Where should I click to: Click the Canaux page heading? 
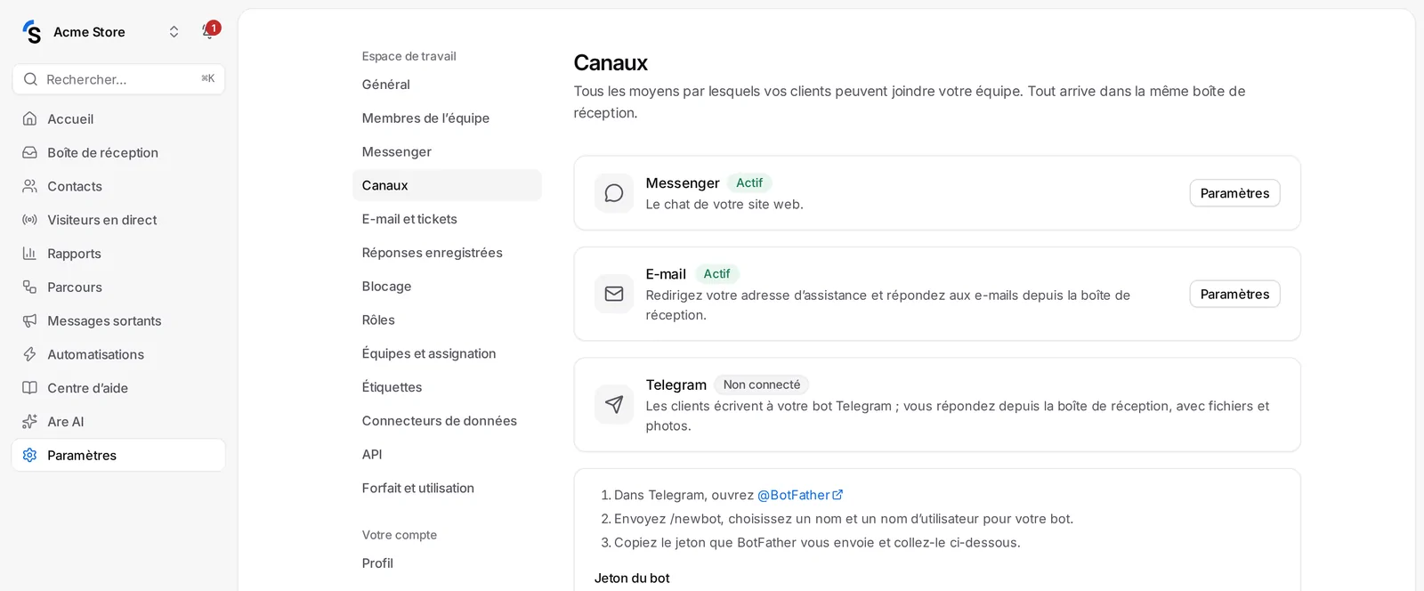(x=611, y=62)
